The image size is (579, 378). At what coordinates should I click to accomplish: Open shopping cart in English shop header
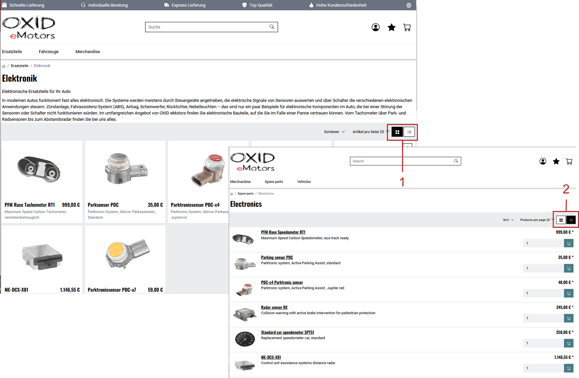[x=569, y=161]
